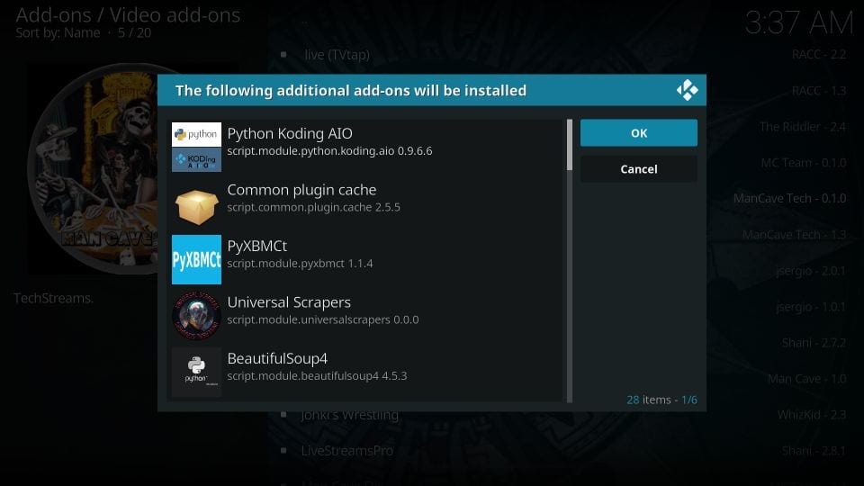The height and width of the screenshot is (486, 864).
Task: Click the Add-ons / Video add-ons heading
Action: pos(128,15)
